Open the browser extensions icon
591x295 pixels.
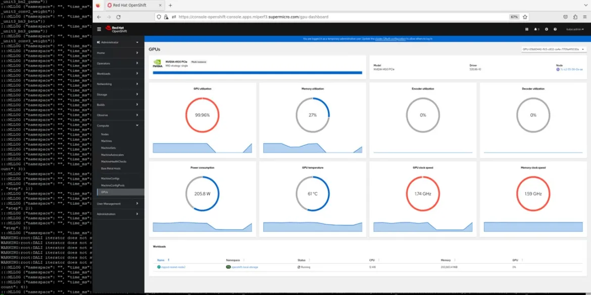(x=575, y=17)
